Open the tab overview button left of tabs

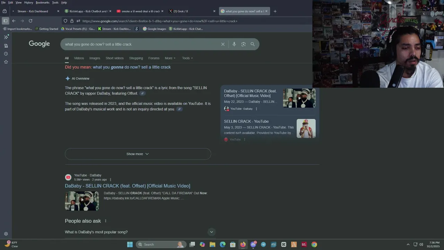[x=5, y=11]
